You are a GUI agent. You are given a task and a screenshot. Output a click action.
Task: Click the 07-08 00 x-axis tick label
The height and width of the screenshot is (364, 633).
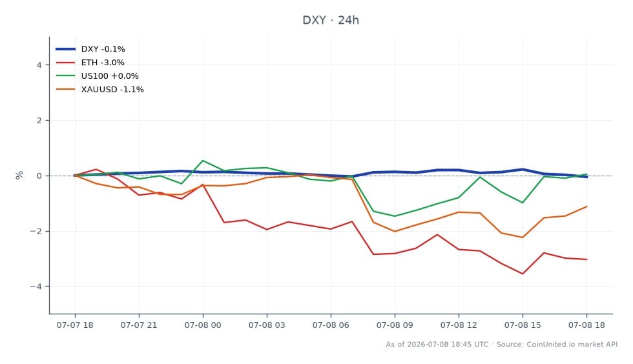(x=203, y=325)
